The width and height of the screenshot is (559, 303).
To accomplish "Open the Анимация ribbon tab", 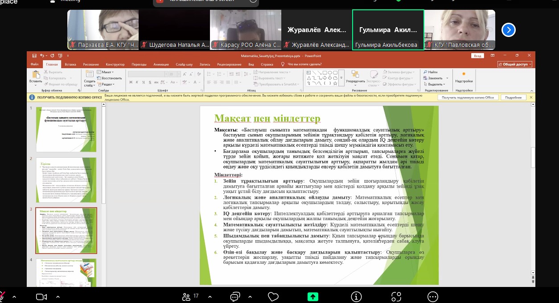I will click(x=161, y=64).
